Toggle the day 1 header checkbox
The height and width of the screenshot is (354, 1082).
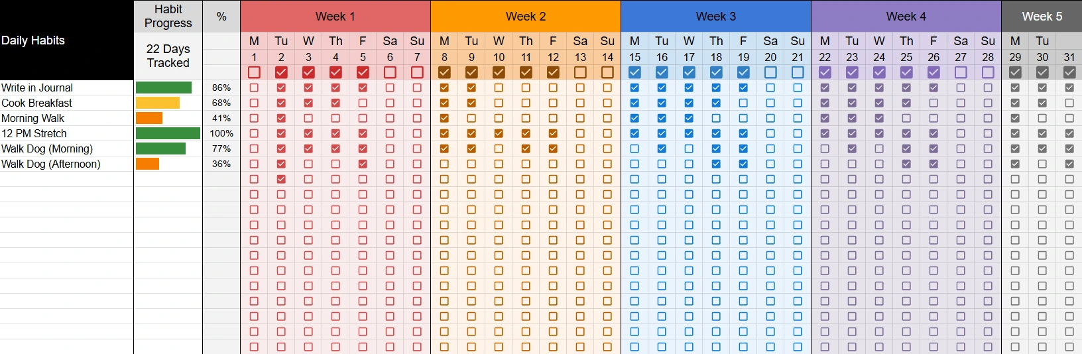point(254,72)
